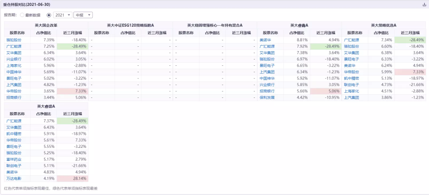429x195 pixels.
Task: Click 占净值比 column header under 英大国企改革
Action: [44, 33]
